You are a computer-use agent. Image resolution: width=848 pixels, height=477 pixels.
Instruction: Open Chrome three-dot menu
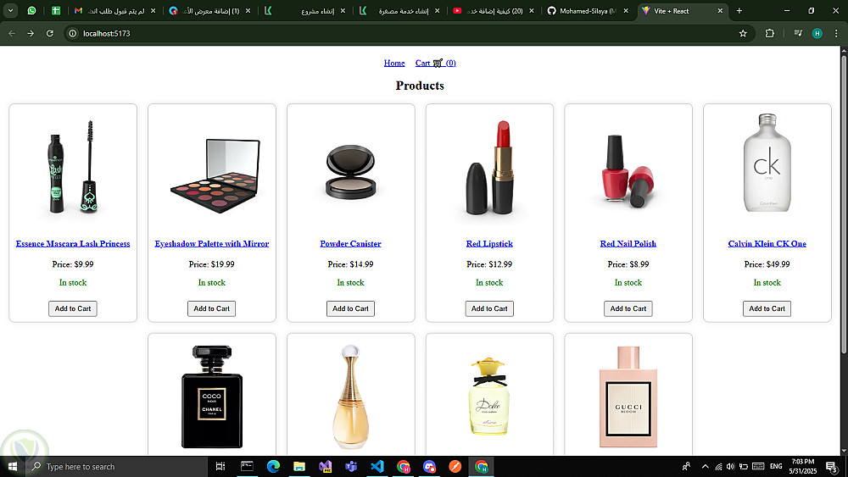point(836,34)
